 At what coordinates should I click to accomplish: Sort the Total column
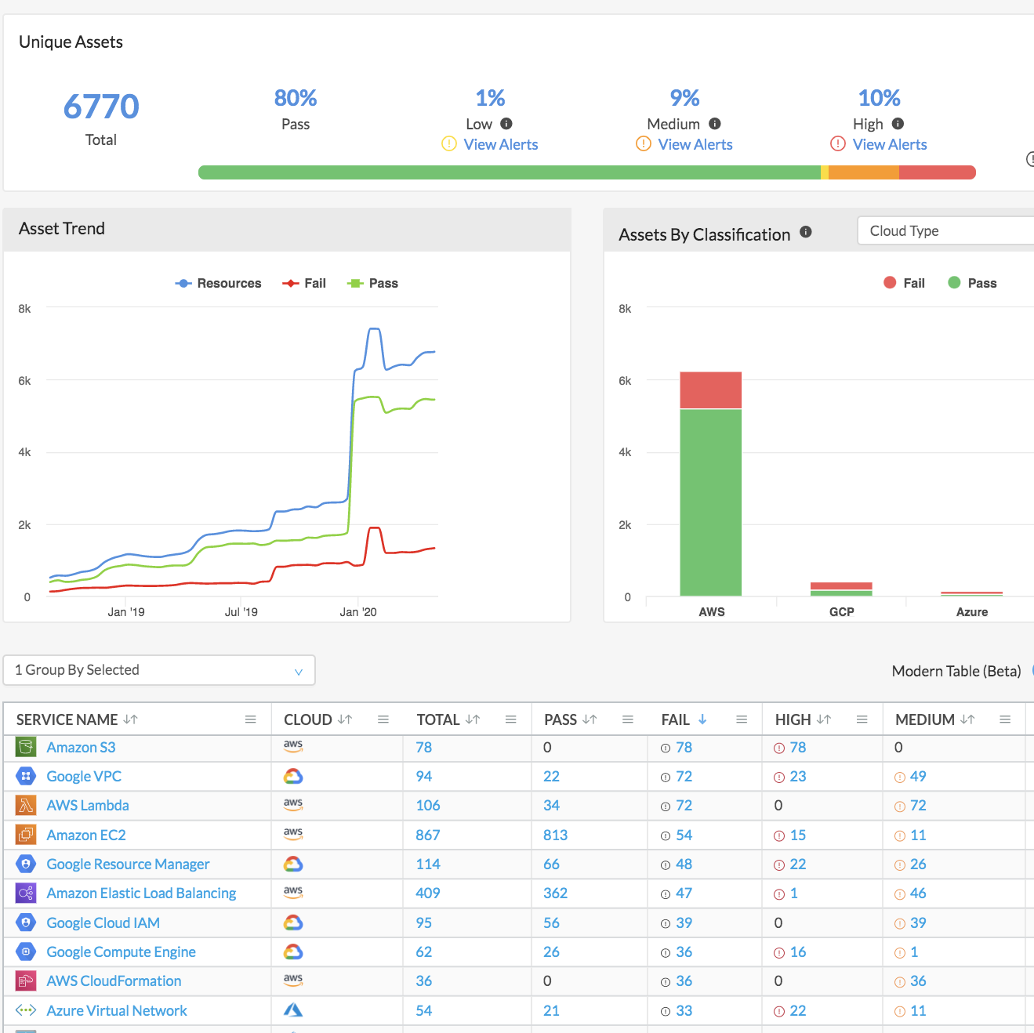point(473,719)
